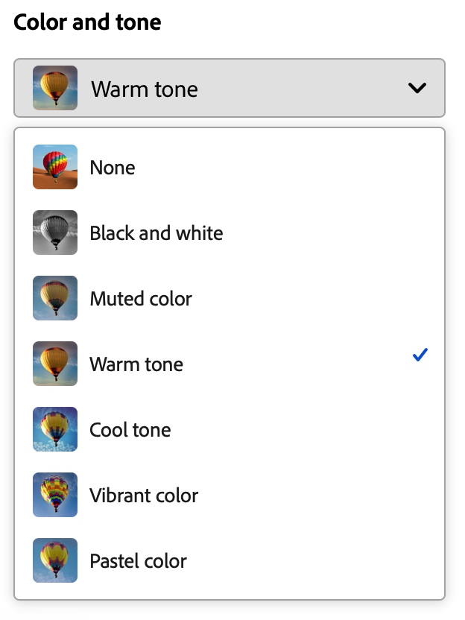The width and height of the screenshot is (465, 620).
Task: Collapse the Color and tone dropdown chevron
Action: tap(417, 89)
